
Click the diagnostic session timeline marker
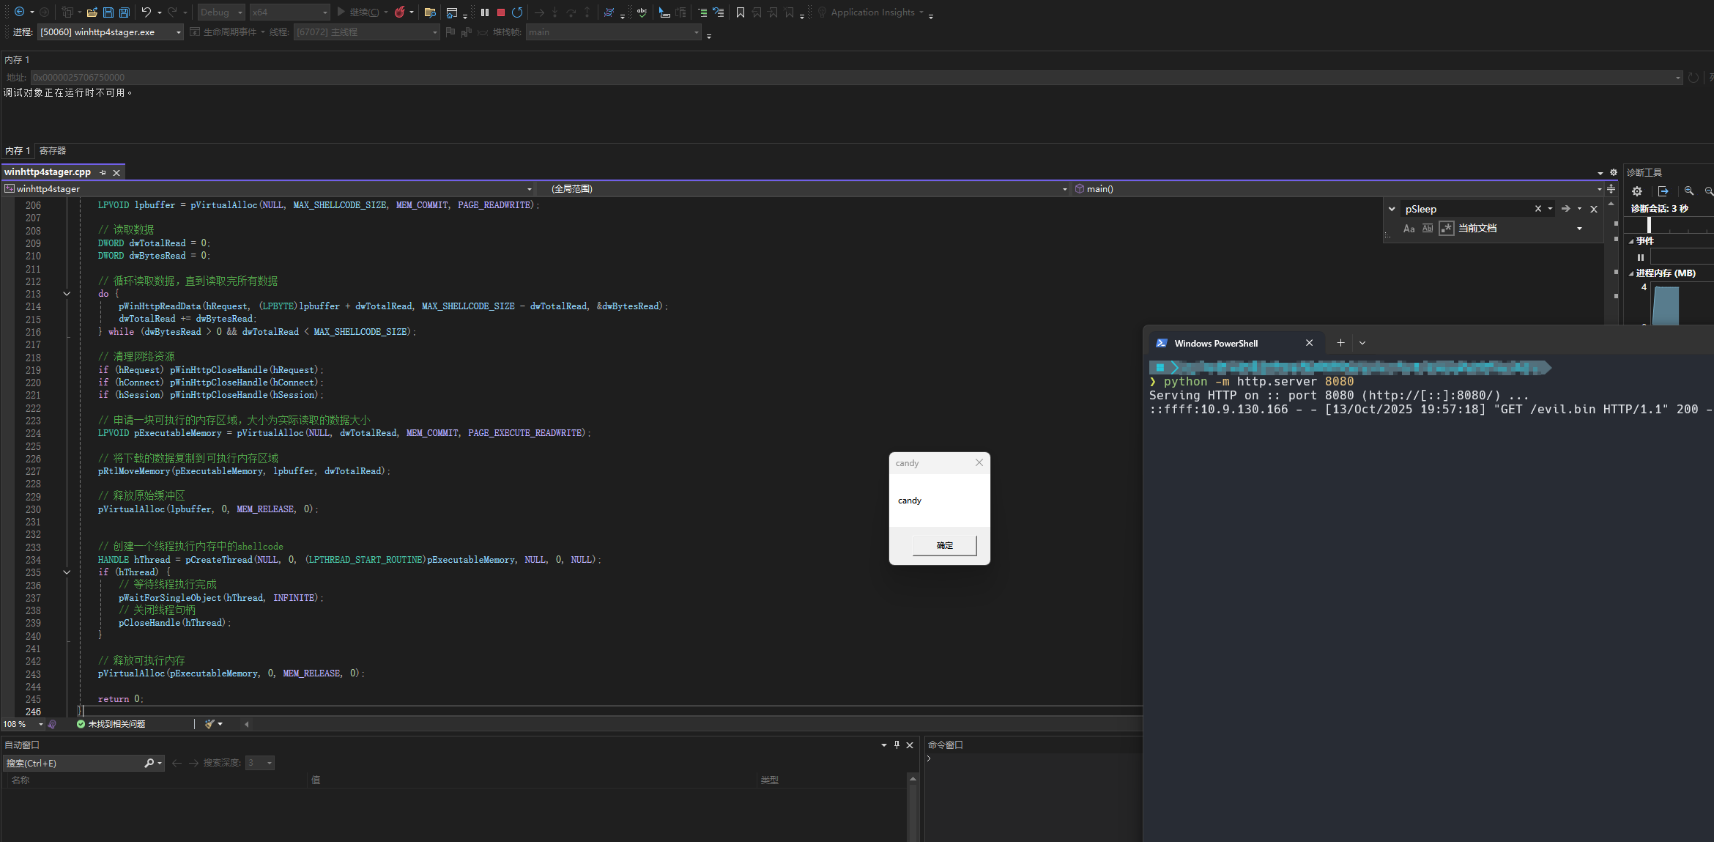pos(1649,225)
